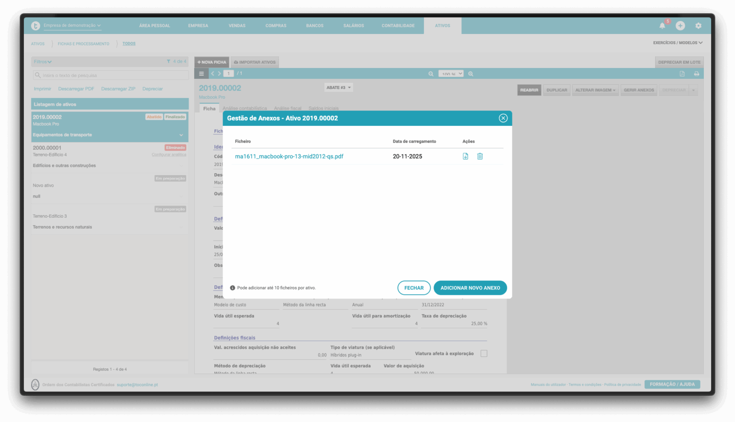Open the ABATE #3 dropdown

(339, 88)
